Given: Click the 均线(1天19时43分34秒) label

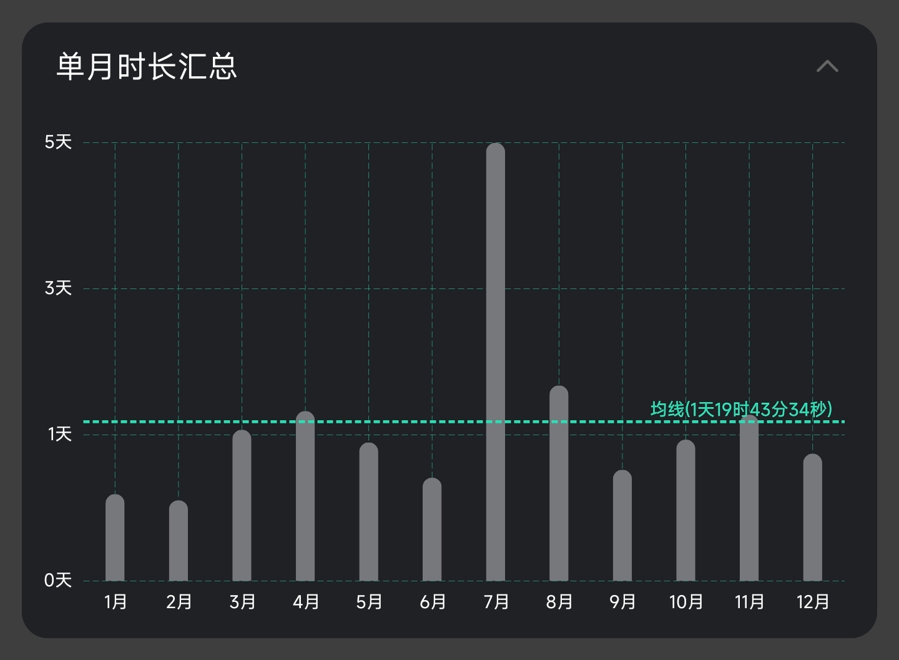Looking at the screenshot, I should pyautogui.click(x=741, y=410).
